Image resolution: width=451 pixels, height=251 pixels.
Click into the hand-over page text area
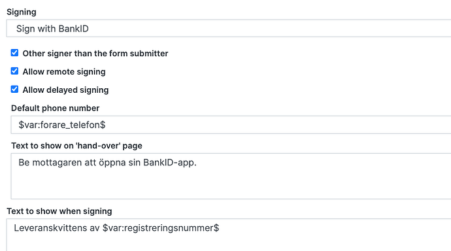[x=231, y=176]
